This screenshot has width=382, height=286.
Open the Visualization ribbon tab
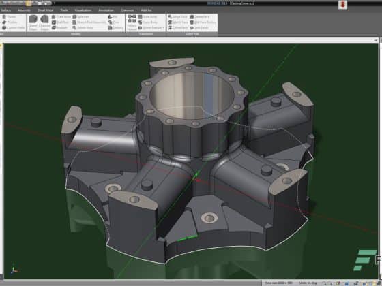tap(83, 10)
